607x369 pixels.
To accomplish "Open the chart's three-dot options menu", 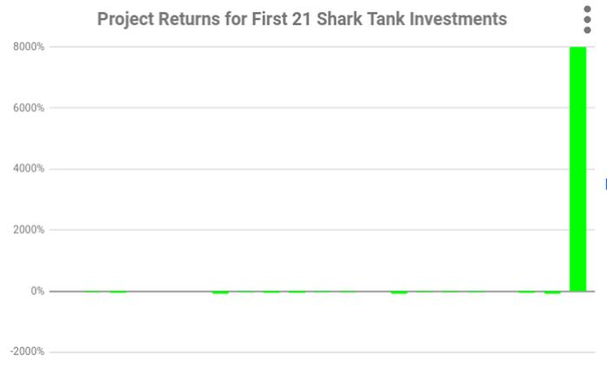I will (587, 20).
